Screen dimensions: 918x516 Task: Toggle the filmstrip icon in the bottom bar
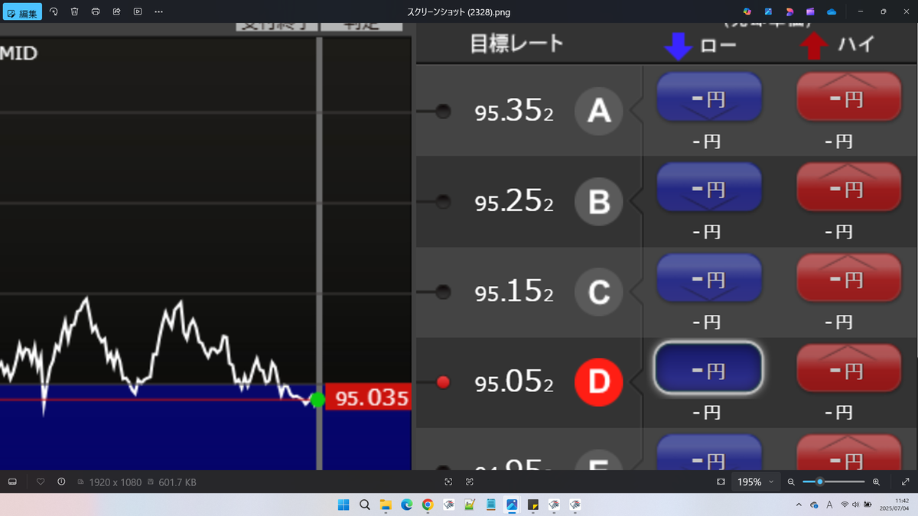coord(12,482)
